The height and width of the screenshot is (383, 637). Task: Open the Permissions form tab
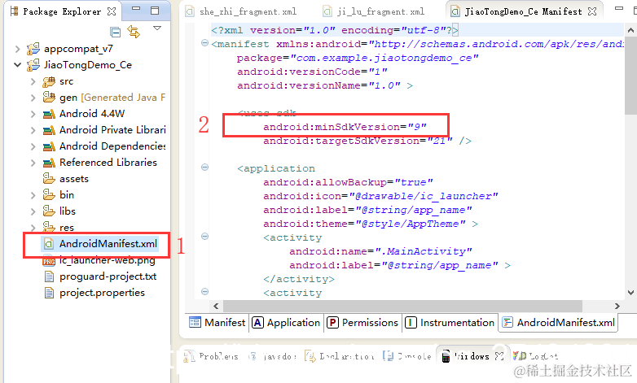362,323
